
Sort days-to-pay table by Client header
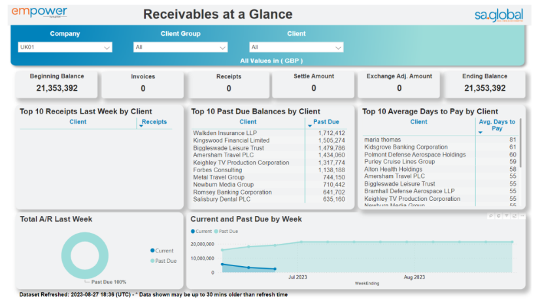tap(418, 122)
